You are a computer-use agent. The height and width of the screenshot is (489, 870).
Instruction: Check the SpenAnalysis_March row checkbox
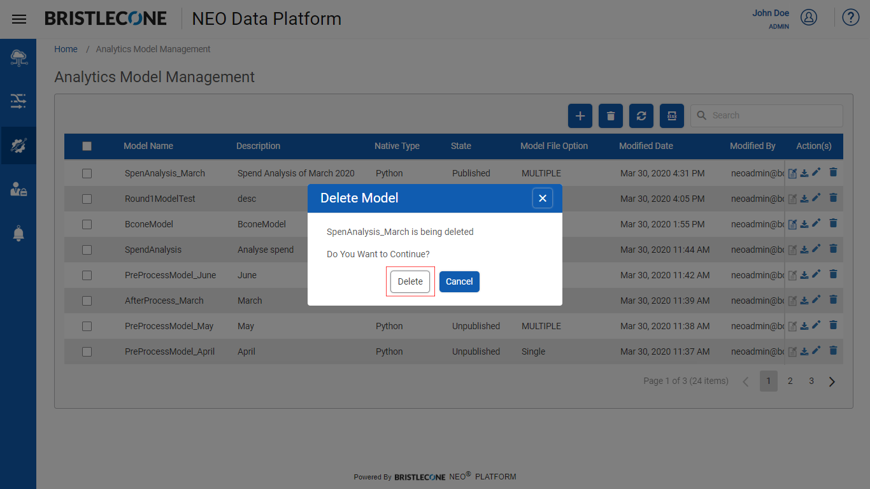pos(87,173)
